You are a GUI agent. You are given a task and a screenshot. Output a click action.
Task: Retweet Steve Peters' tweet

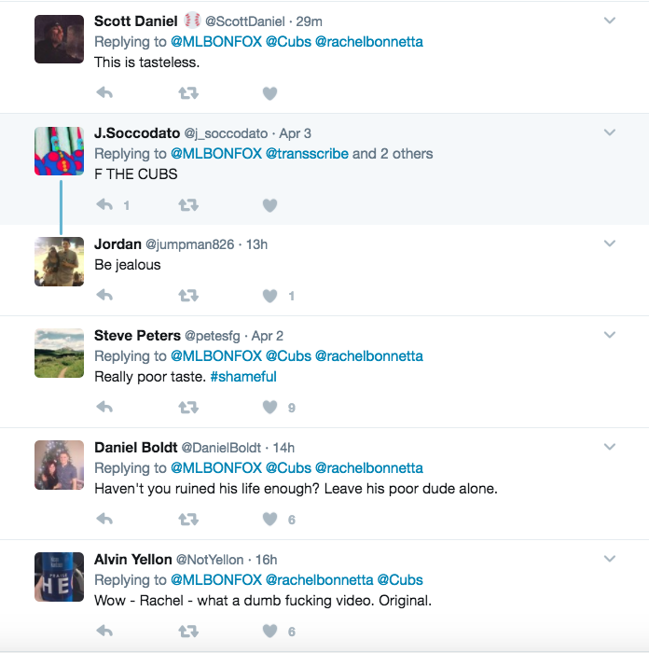pos(187,407)
